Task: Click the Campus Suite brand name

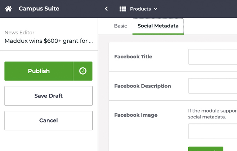Action: pos(39,9)
